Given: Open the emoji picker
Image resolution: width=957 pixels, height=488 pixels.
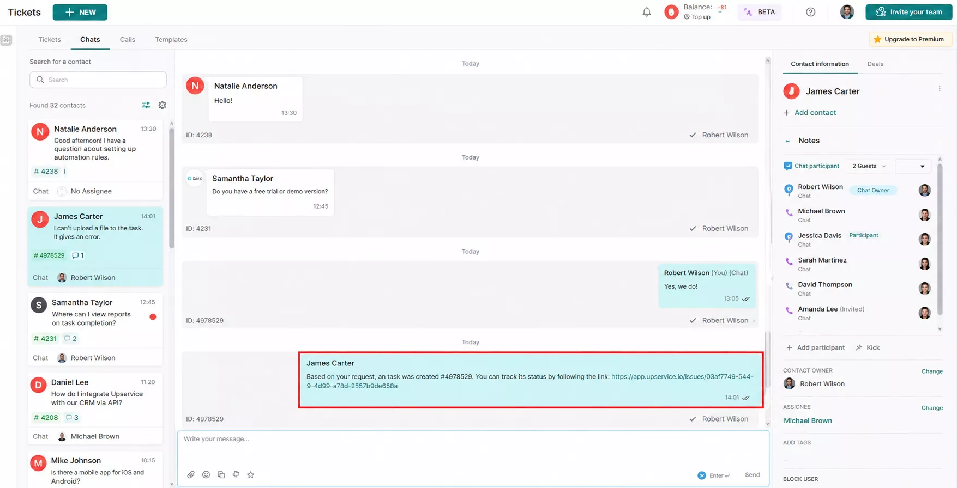Looking at the screenshot, I should [x=206, y=475].
